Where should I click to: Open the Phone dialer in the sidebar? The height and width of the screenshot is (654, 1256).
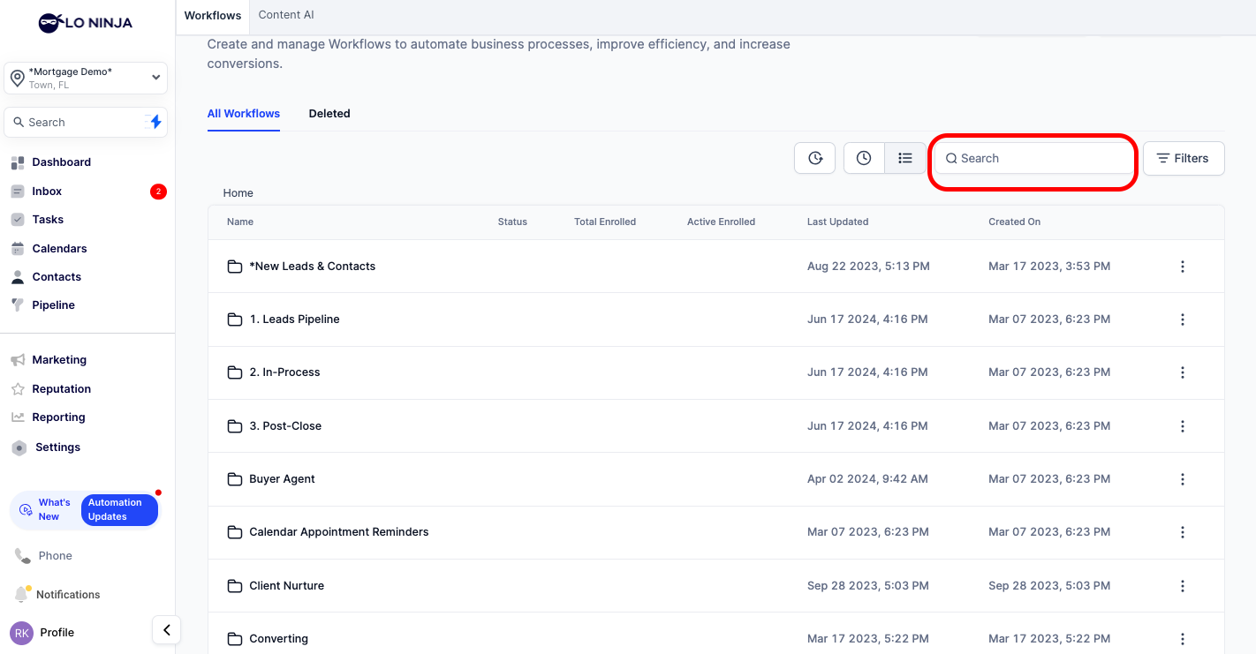[x=44, y=556]
